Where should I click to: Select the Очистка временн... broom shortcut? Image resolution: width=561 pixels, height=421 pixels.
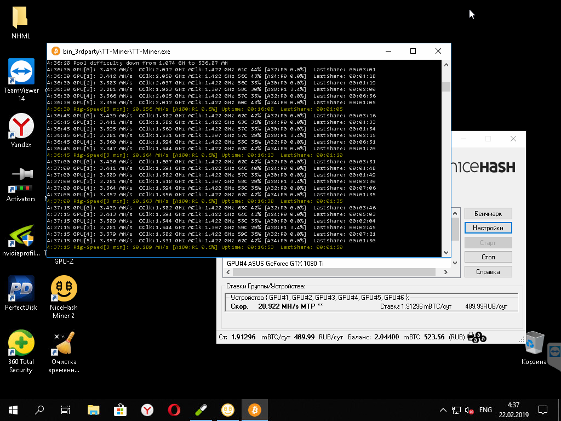point(64,351)
